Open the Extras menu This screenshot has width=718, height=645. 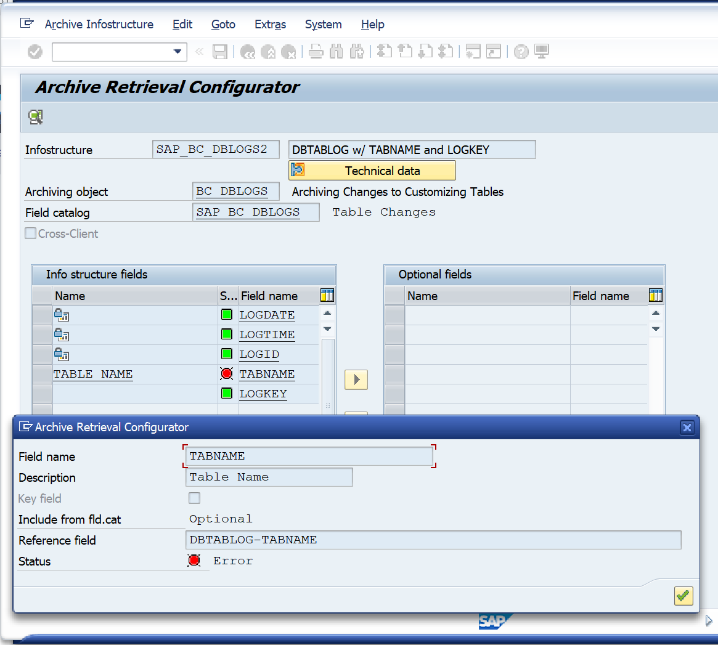270,24
